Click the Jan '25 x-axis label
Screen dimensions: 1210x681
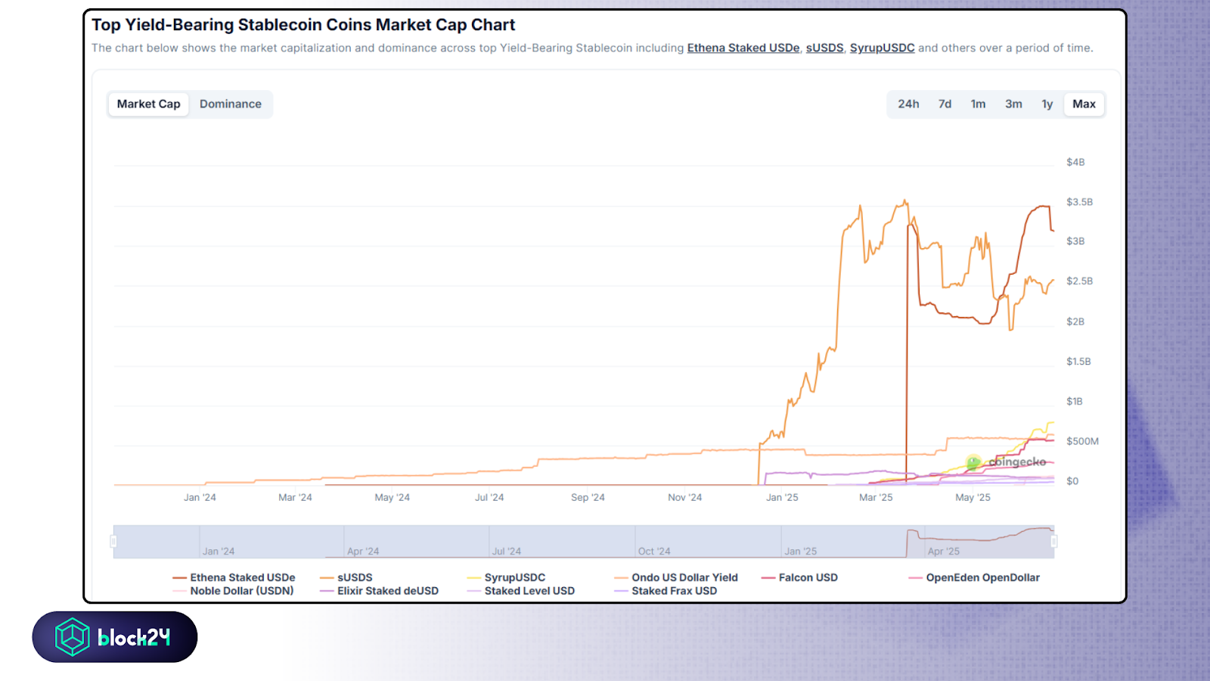pyautogui.click(x=782, y=497)
